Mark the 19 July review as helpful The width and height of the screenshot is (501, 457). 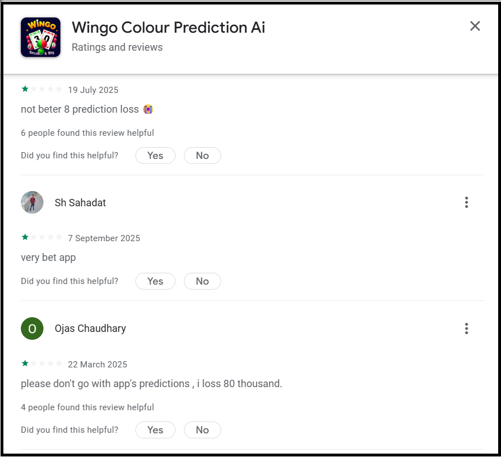click(x=155, y=156)
